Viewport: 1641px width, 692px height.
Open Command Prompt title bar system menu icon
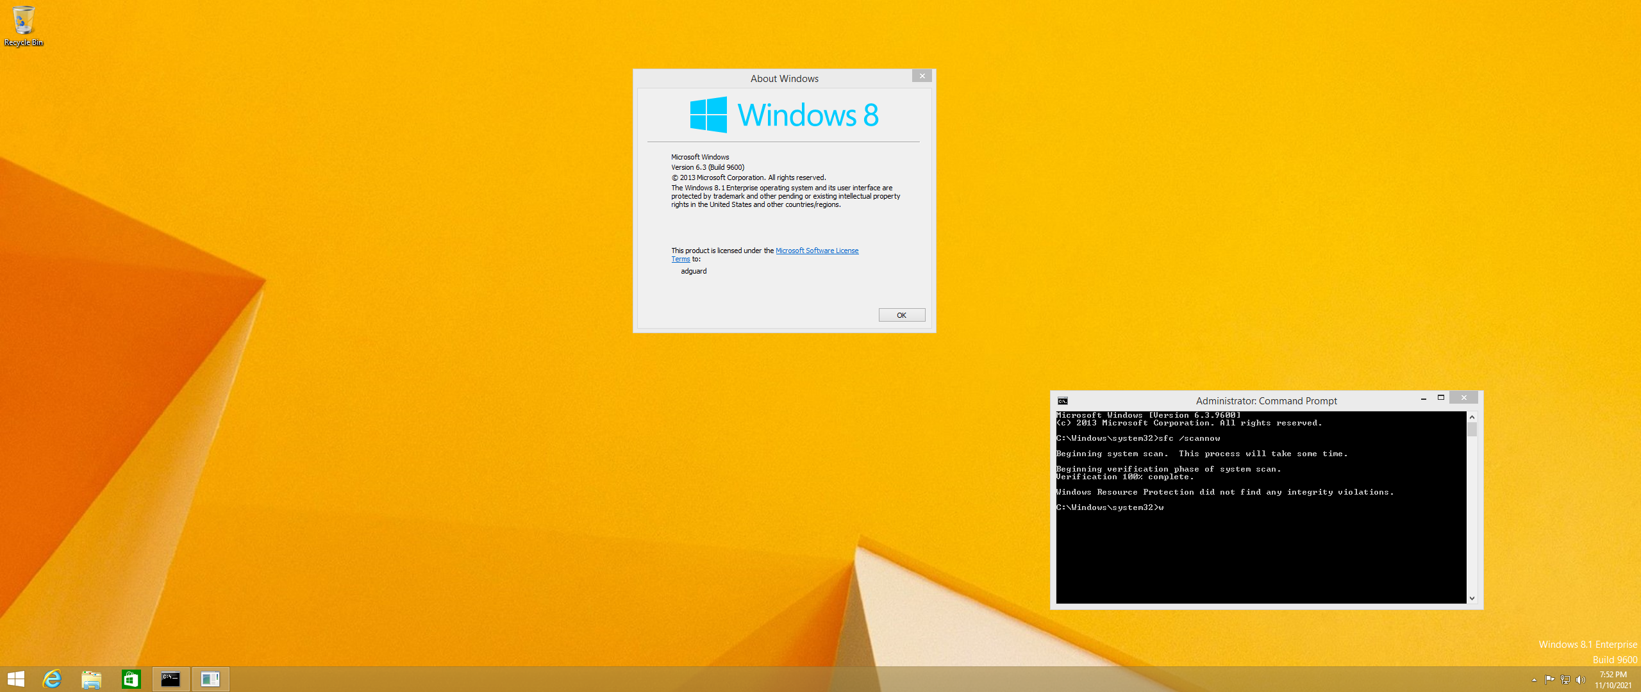pyautogui.click(x=1063, y=401)
